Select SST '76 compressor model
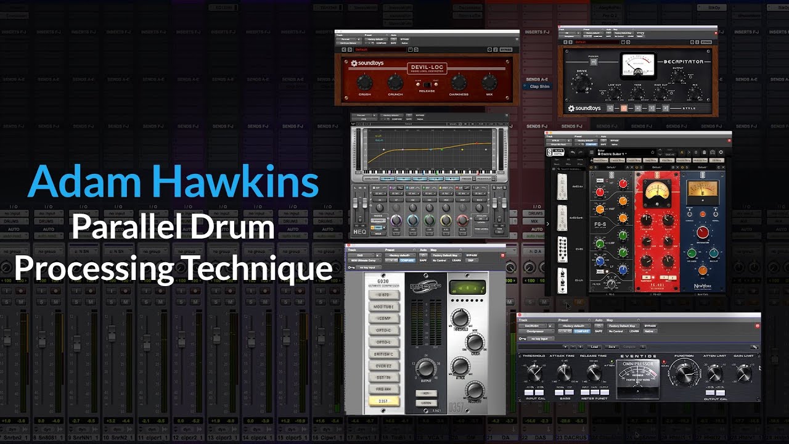Screen dimensions: 789x444 383,377
